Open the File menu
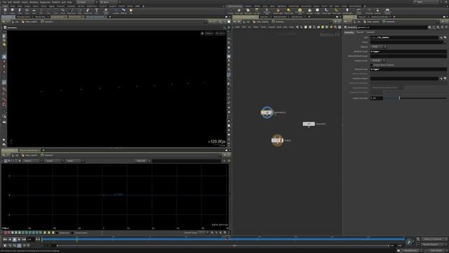The height and width of the screenshot is (253, 449). (x=4, y=2)
